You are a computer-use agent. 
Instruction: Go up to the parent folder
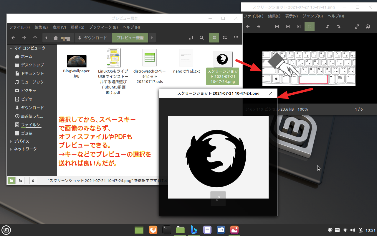[x=35, y=38]
